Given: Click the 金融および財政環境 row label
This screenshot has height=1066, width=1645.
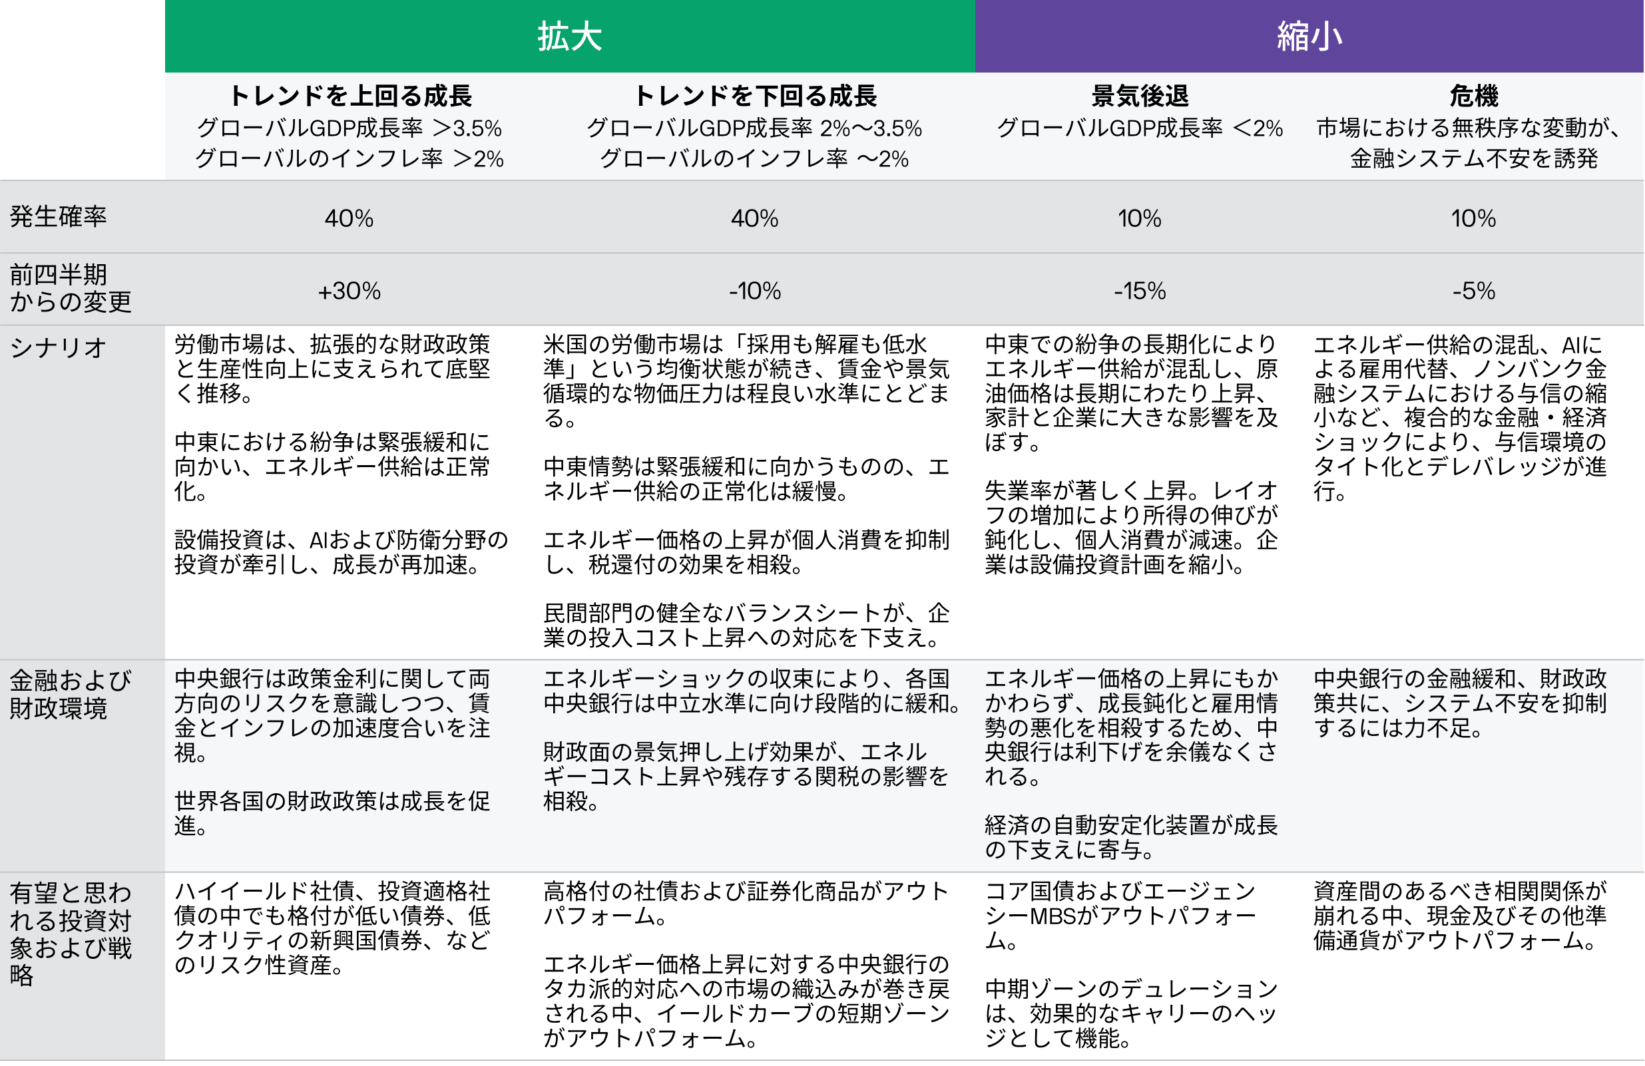Looking at the screenshot, I should coord(71,694).
